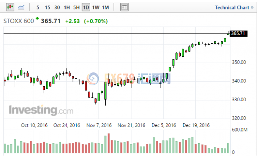Click the STOXX 600 index name

pyautogui.click(x=19, y=21)
